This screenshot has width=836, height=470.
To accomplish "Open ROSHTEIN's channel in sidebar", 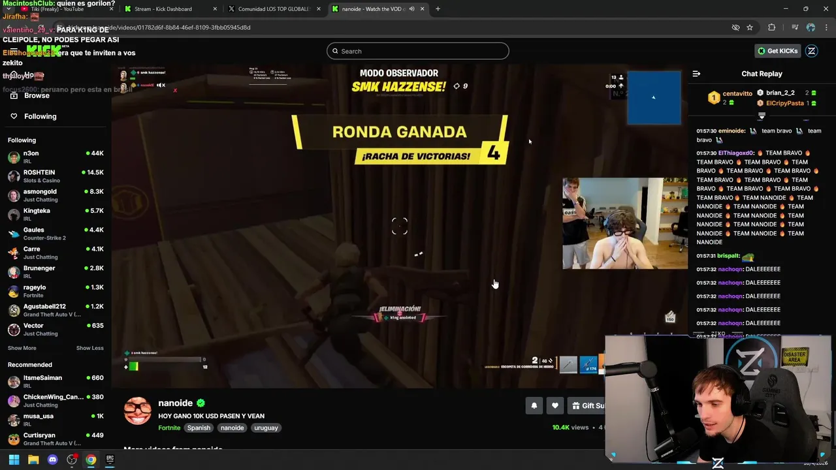I will tap(56, 176).
